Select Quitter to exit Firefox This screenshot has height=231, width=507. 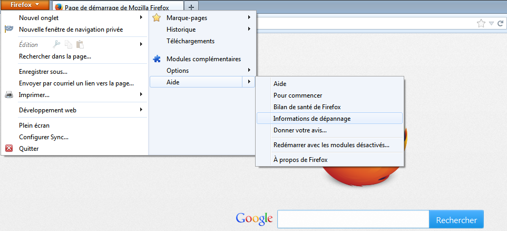[x=29, y=149]
